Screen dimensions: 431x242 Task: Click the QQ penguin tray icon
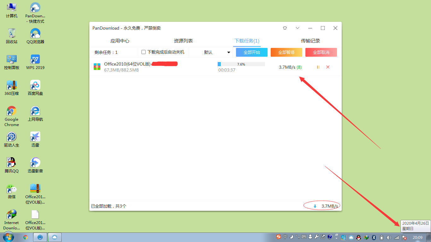[x=358, y=237]
